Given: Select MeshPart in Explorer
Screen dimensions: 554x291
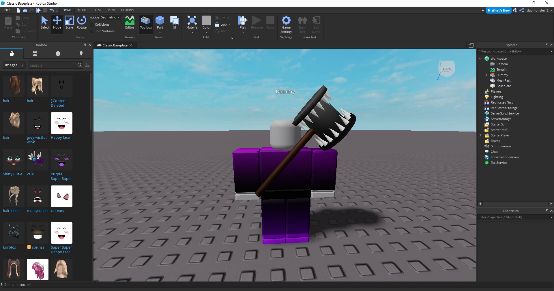Looking at the screenshot, I should click(503, 80).
